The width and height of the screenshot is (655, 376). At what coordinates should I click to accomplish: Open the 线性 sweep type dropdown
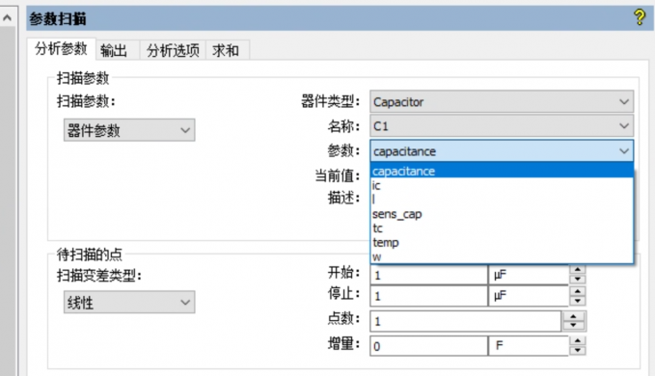click(129, 302)
